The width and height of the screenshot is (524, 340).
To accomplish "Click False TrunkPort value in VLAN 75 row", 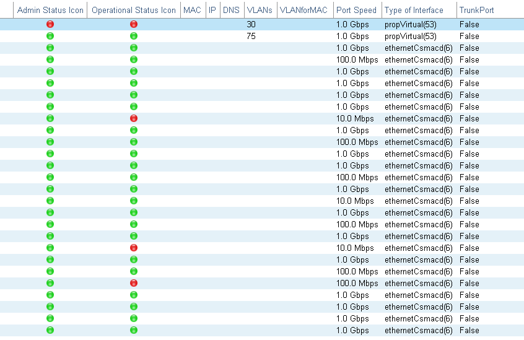I will (x=469, y=36).
